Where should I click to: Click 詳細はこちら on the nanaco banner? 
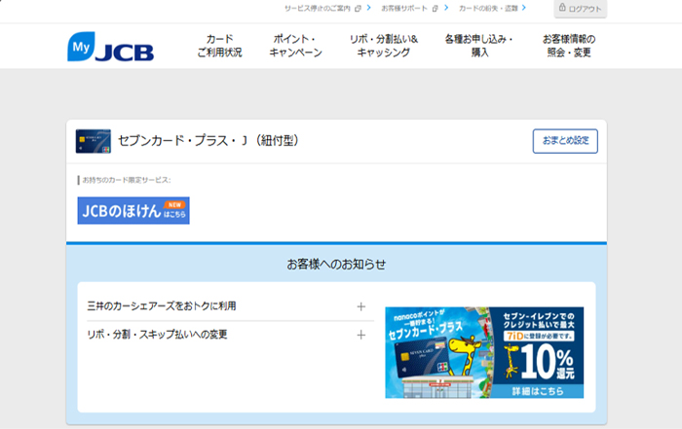(543, 388)
